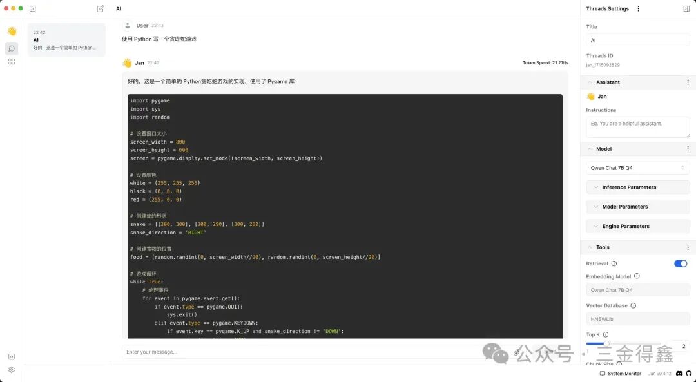Screen dimensions: 696x382
Task: Click the info icon next to Vector Database
Action: 633,305
